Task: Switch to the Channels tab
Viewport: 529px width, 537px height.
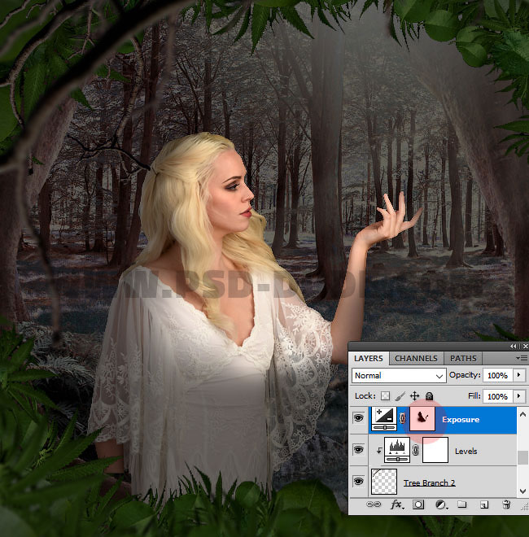Action: point(416,358)
